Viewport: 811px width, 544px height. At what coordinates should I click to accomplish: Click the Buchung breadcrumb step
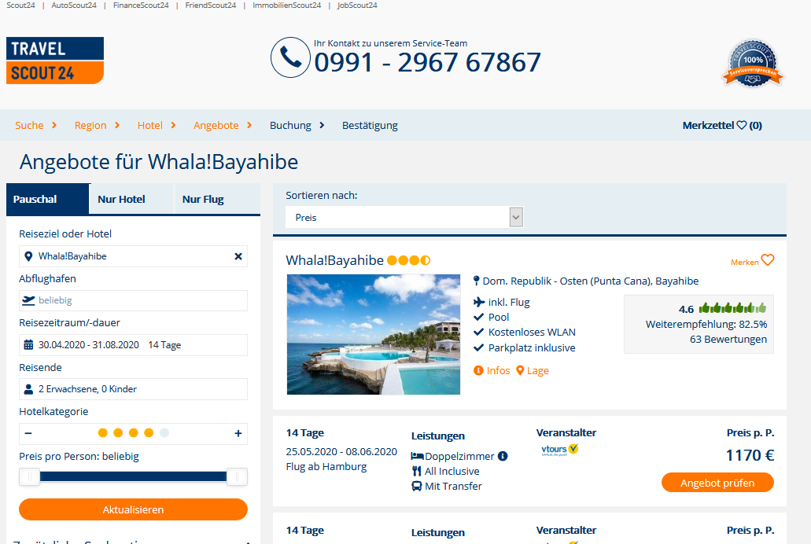[x=291, y=125]
